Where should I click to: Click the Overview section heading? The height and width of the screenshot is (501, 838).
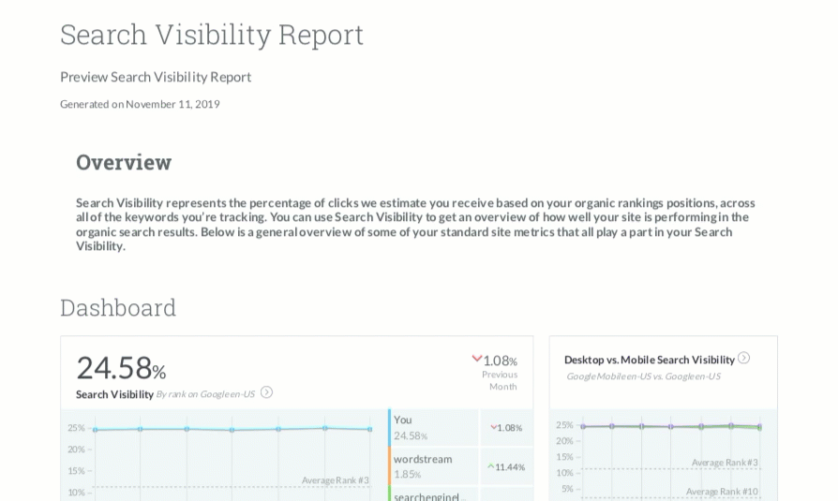(124, 162)
